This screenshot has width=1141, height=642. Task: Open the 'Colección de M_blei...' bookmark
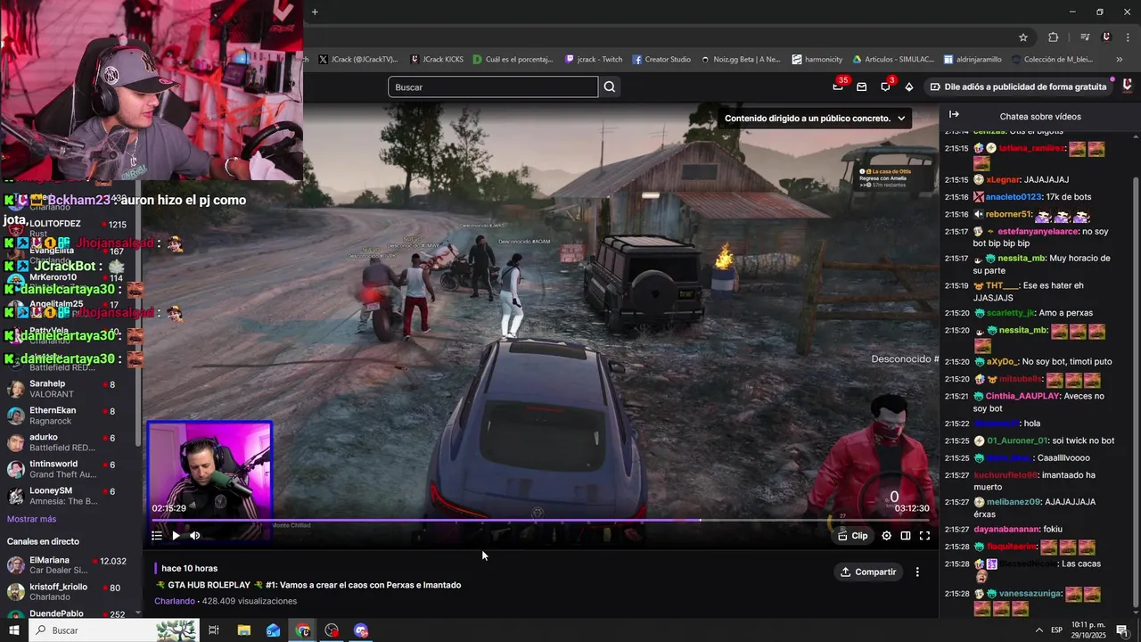tap(1051, 60)
